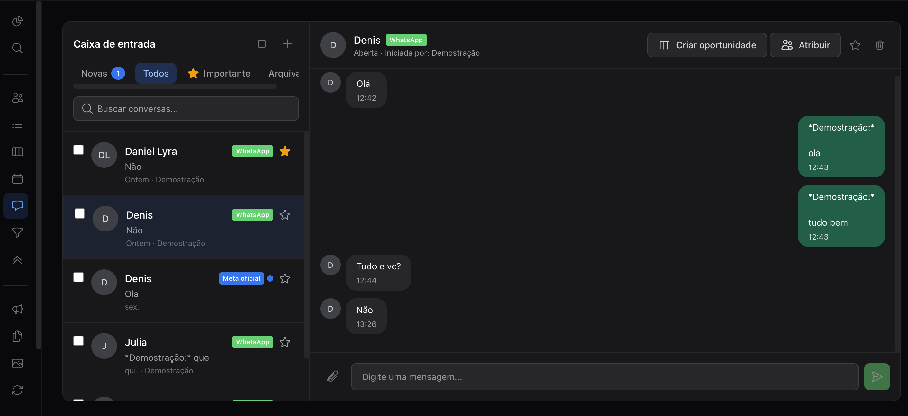Click the DL avatar of Daniel Lyra
The width and height of the screenshot is (908, 416).
[x=104, y=155]
